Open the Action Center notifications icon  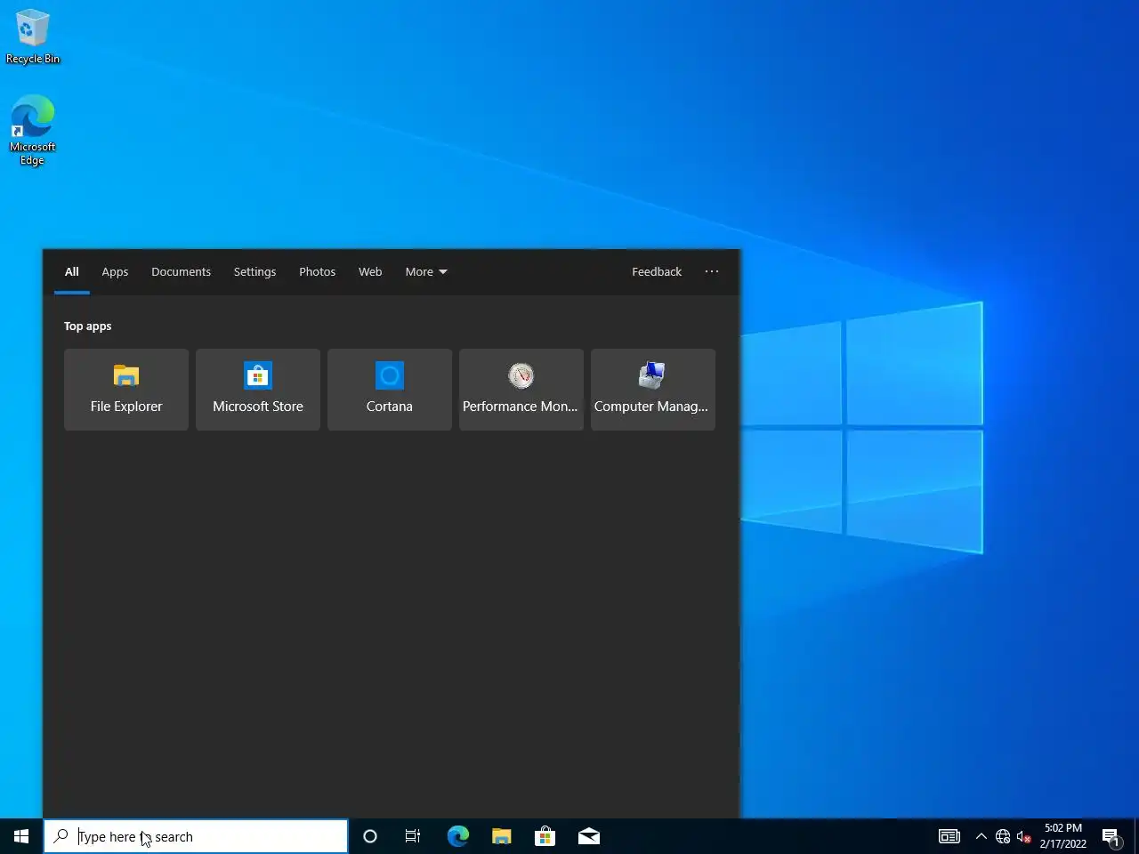1111,836
